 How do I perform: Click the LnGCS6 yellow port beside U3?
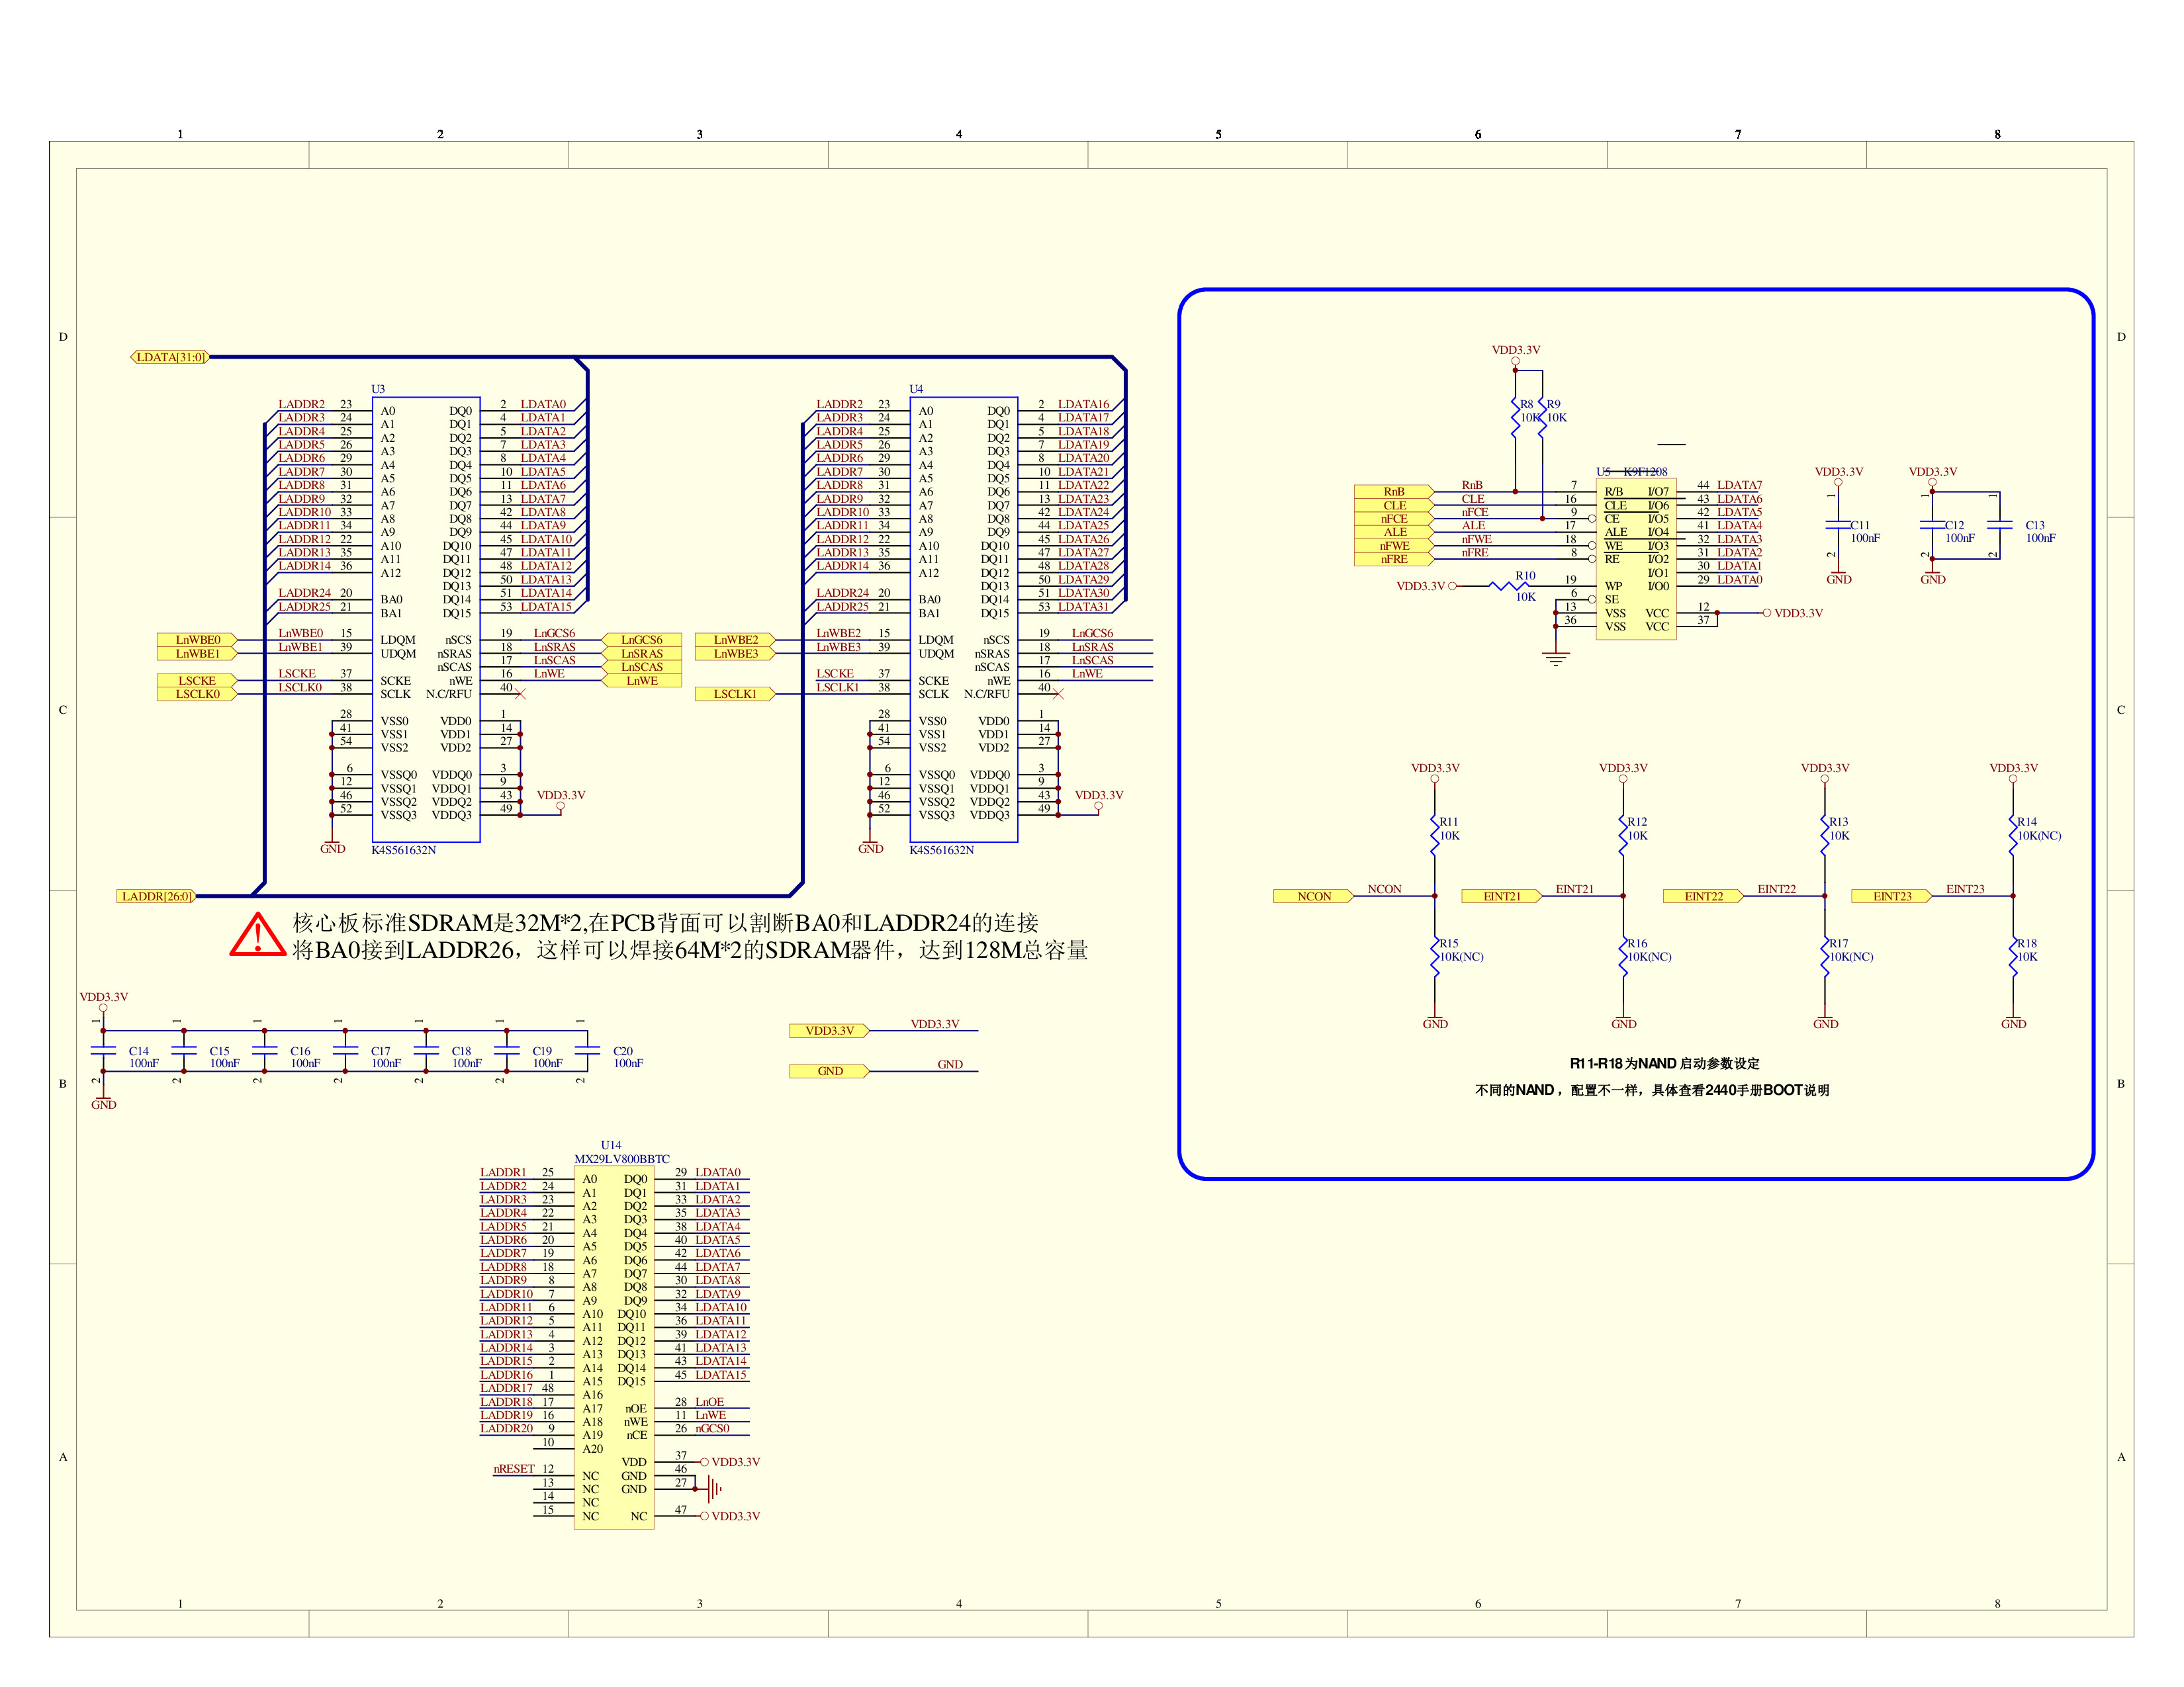point(641,640)
